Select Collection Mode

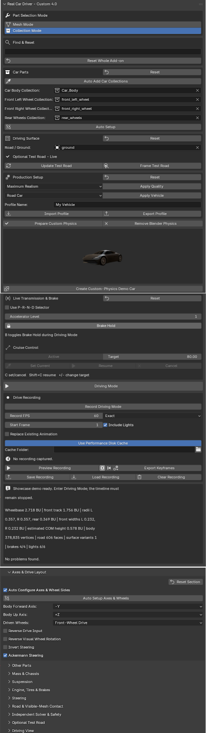point(103,31)
